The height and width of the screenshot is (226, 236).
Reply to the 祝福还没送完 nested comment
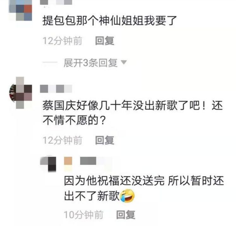click(x=126, y=215)
